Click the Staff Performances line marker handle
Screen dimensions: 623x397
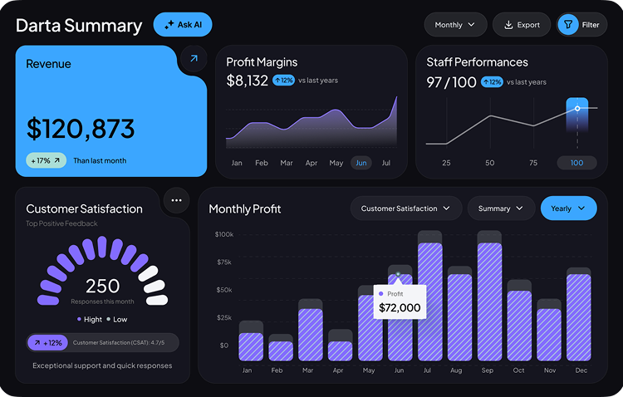577,108
